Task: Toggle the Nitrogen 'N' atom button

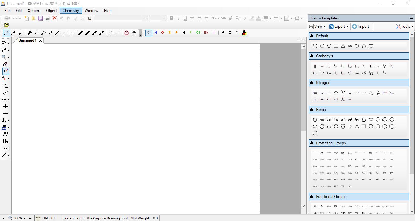Action: tap(156, 33)
